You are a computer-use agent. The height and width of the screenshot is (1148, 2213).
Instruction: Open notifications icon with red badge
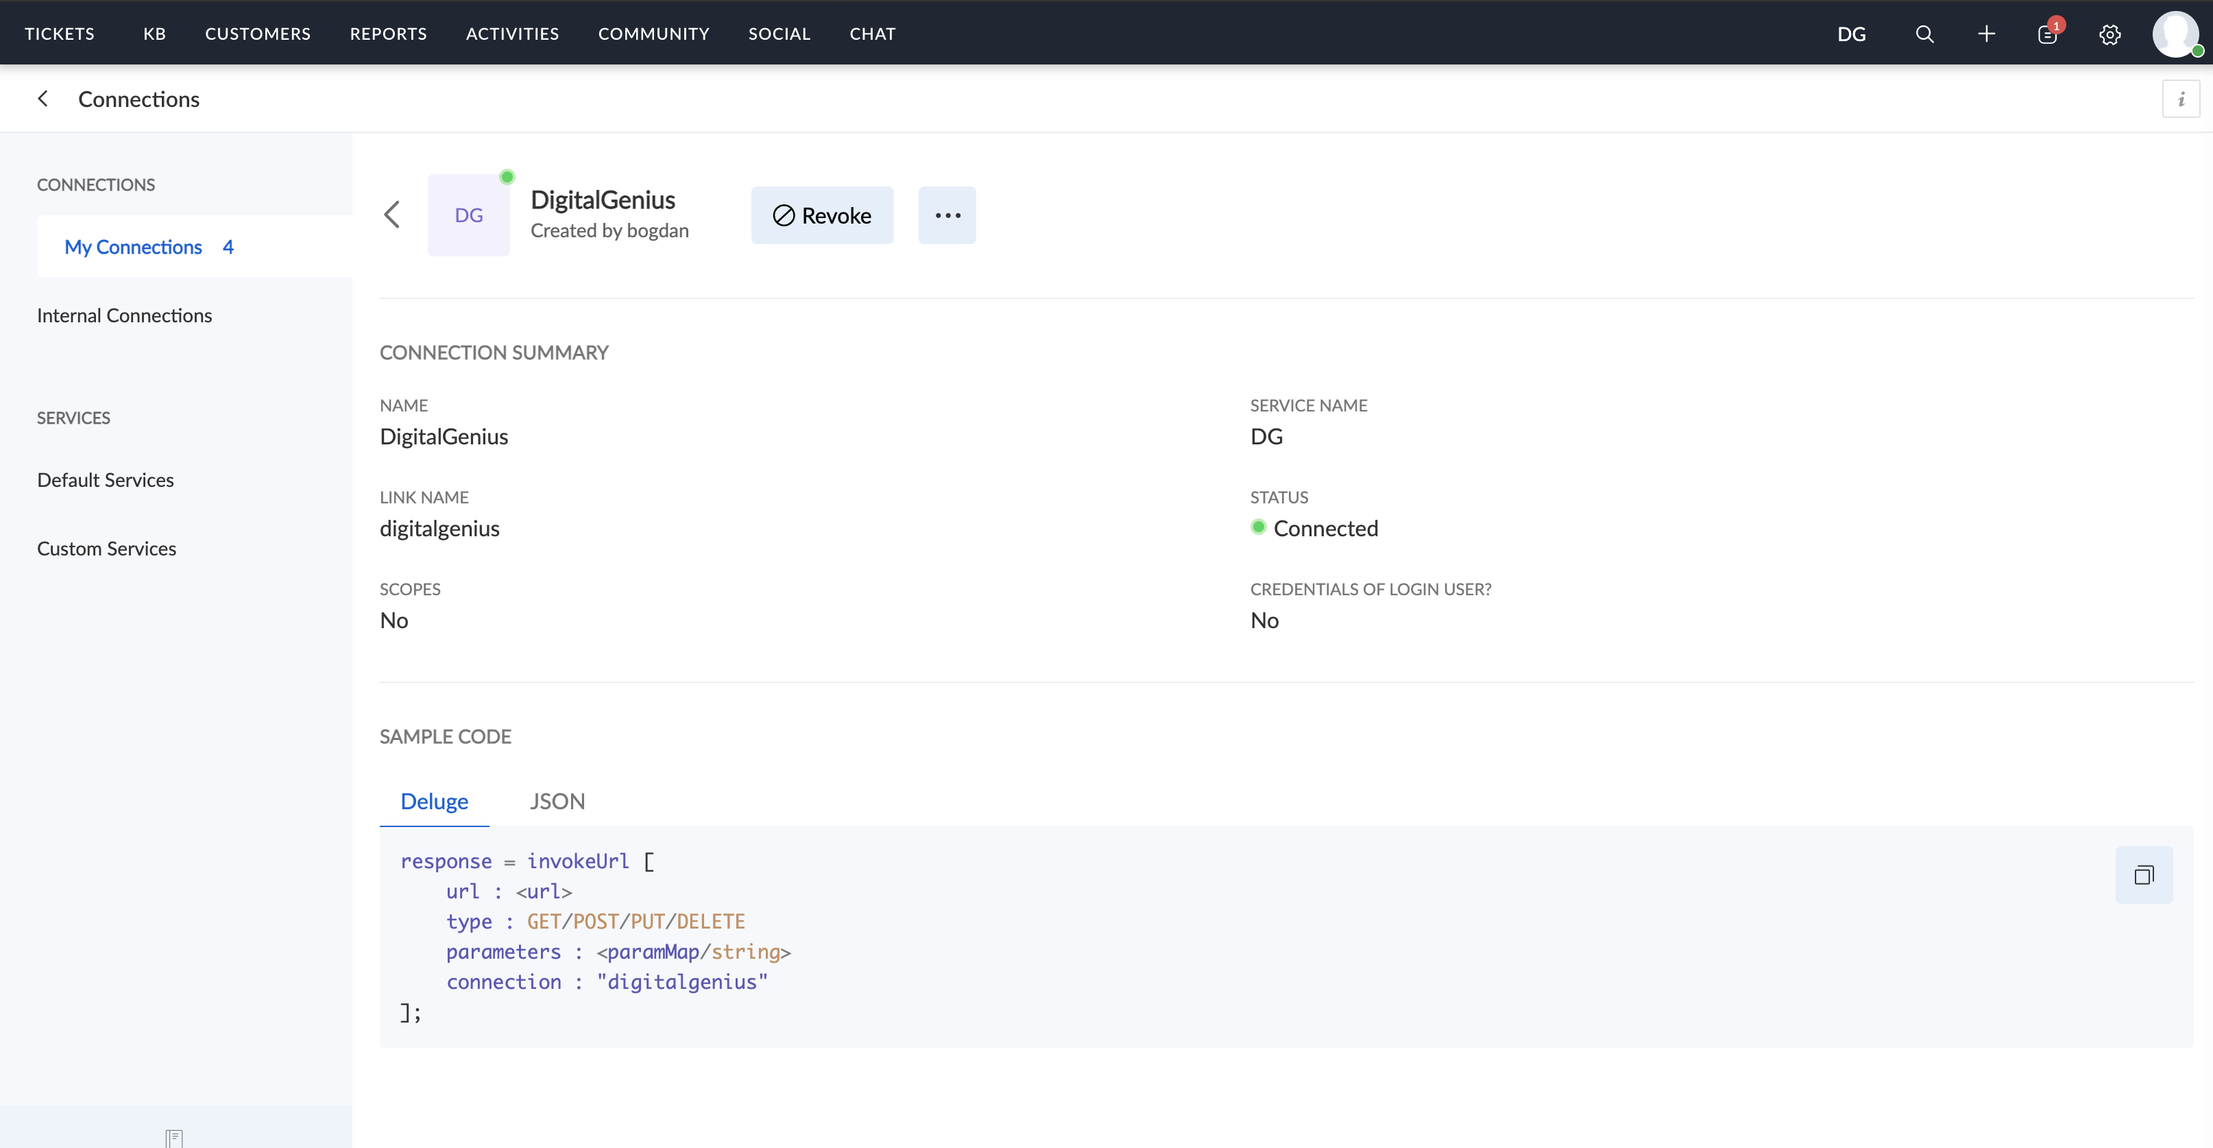click(2048, 34)
